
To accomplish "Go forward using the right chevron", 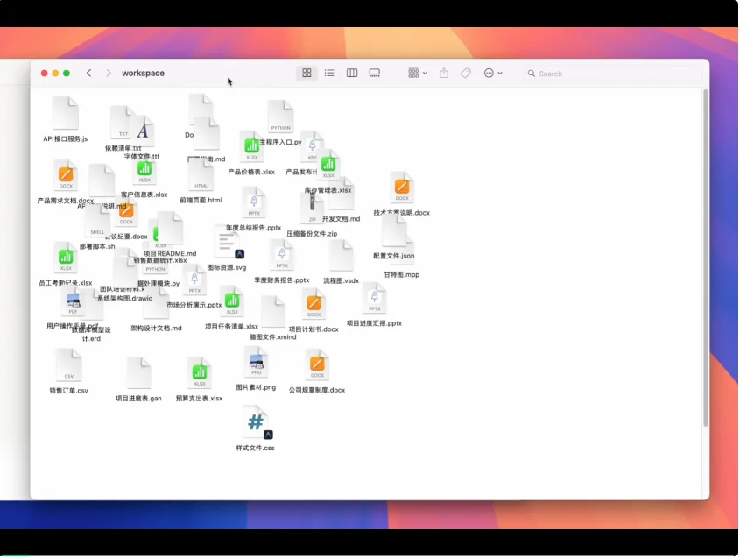I will [109, 74].
